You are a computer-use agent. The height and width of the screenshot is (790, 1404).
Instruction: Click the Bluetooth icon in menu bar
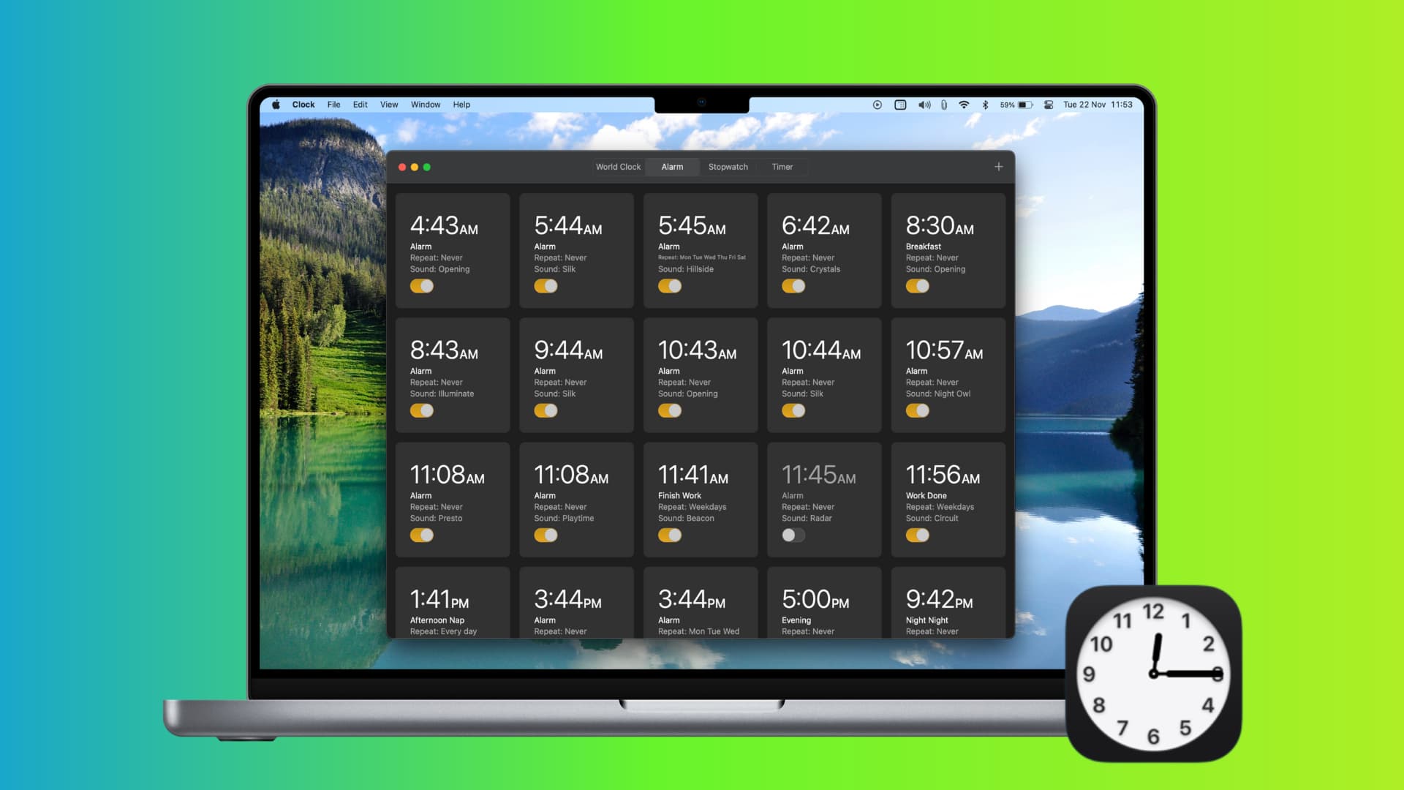[x=984, y=104]
